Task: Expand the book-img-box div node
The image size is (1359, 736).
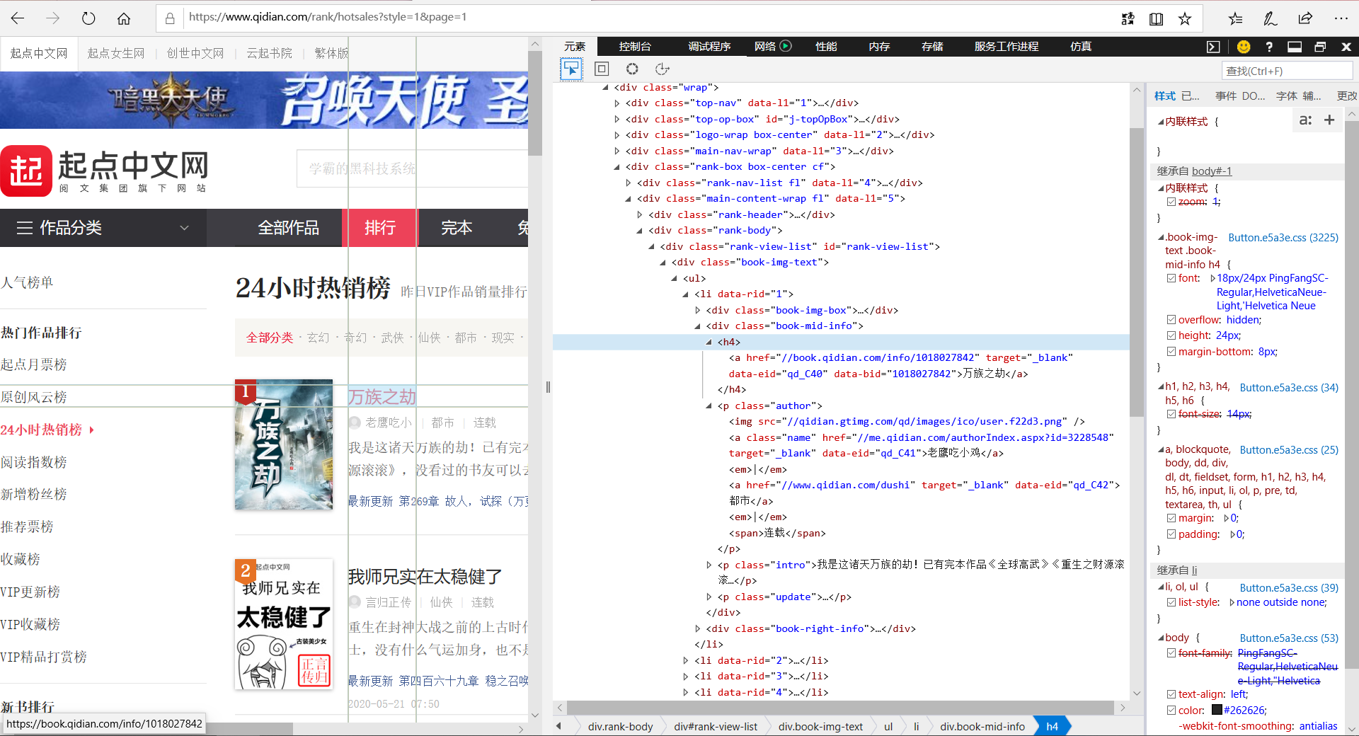Action: coord(698,310)
